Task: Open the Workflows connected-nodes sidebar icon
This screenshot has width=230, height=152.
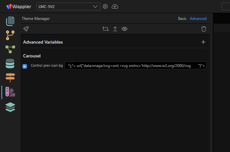Action: [x=10, y=49]
